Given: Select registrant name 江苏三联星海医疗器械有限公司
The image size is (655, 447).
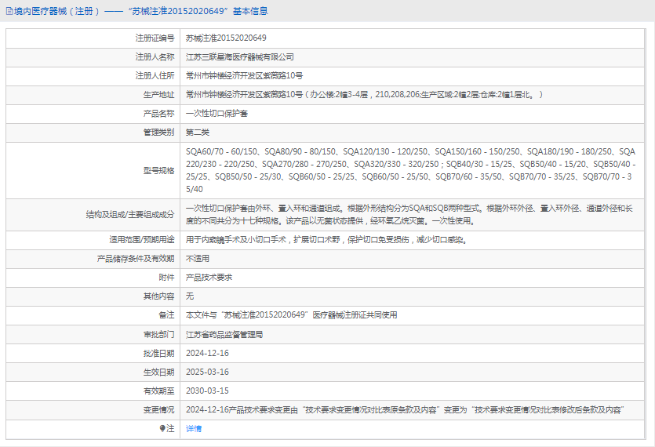Looking at the screenshot, I should click(240, 56).
